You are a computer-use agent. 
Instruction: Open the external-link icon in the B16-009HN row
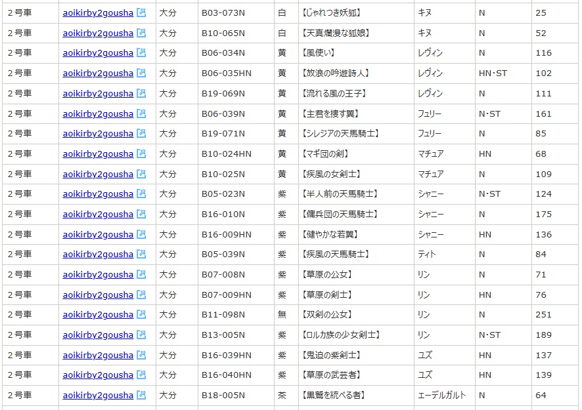coord(141,234)
